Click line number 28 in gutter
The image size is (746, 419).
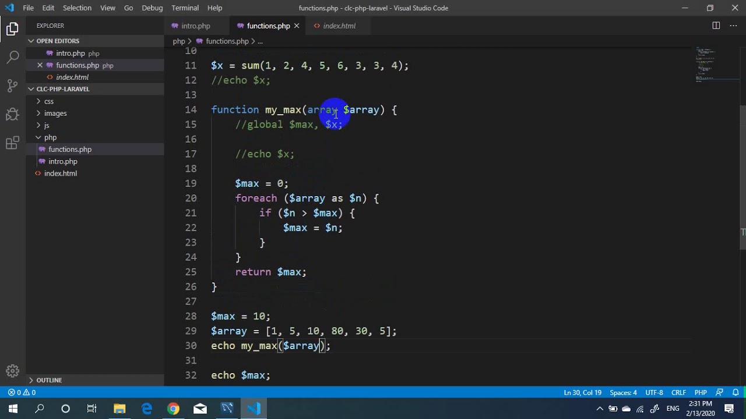coord(191,316)
